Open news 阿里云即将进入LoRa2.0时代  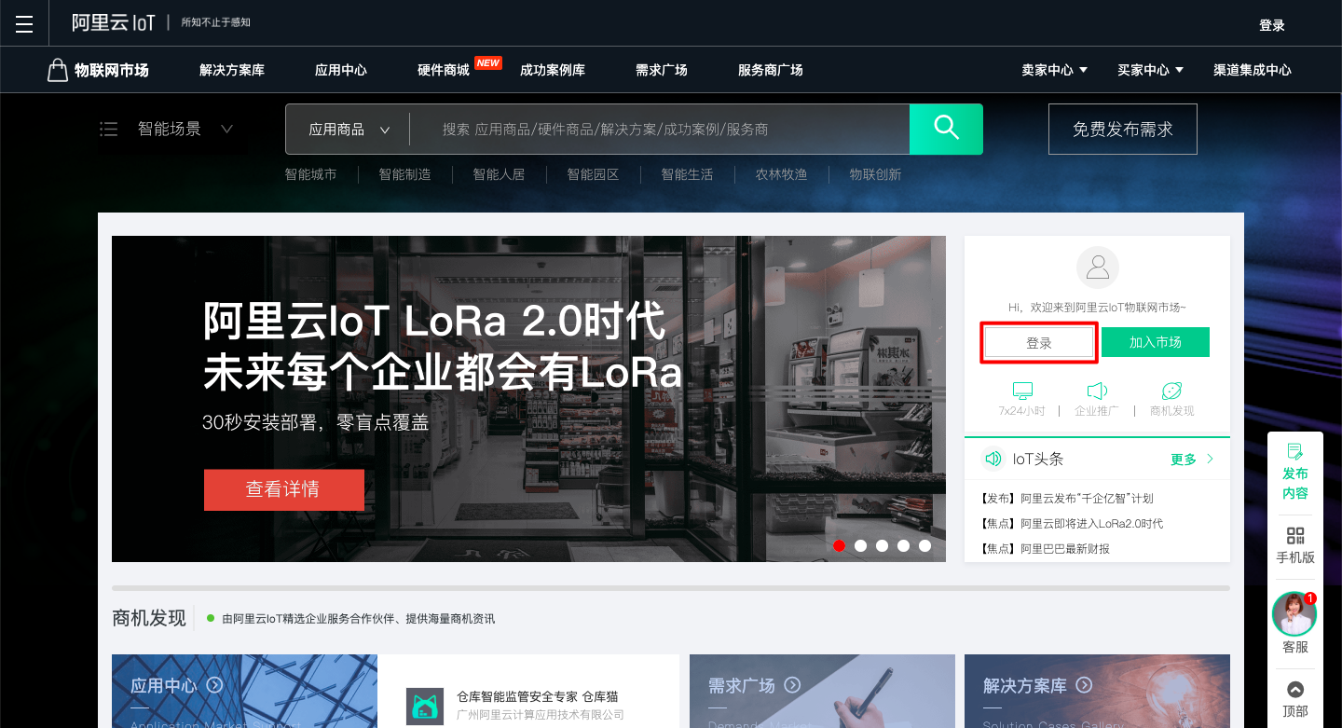click(x=1072, y=524)
